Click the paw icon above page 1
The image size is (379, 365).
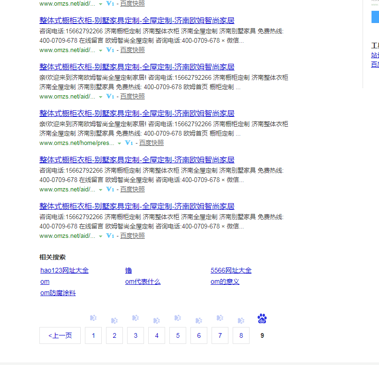pyautogui.click(x=93, y=318)
